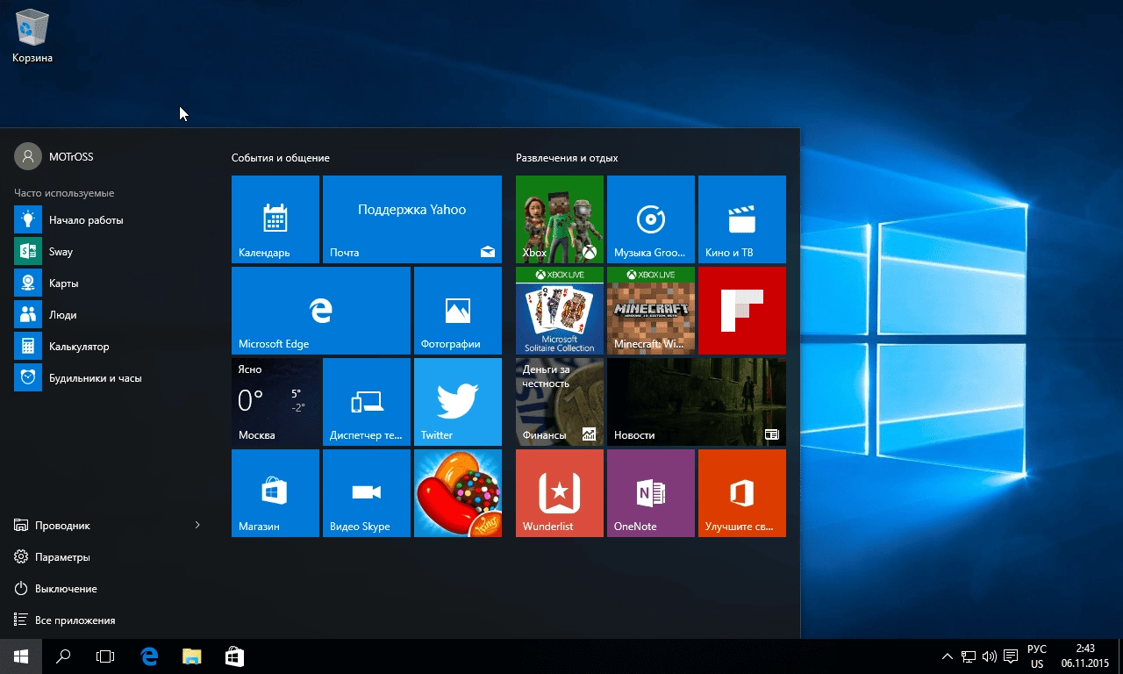Open the Xbox tile
Viewport: 1123px width, 674px height.
560,219
